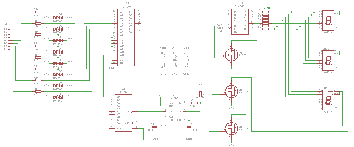The width and height of the screenshot is (354, 147).
Task: Select the green 7x150E text label
Action: pyautogui.click(x=267, y=9)
